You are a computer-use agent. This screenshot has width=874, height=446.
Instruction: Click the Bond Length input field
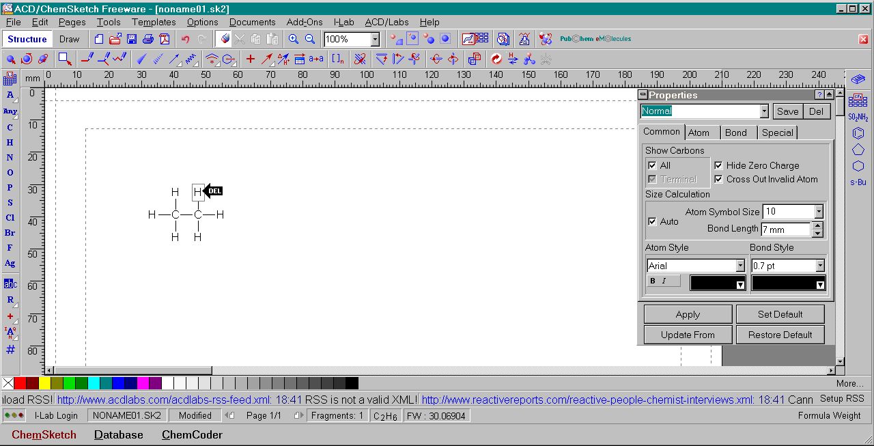click(787, 229)
